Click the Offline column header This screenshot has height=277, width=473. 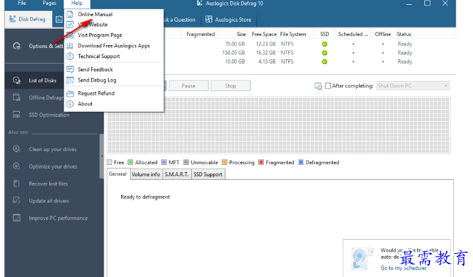tap(383, 34)
